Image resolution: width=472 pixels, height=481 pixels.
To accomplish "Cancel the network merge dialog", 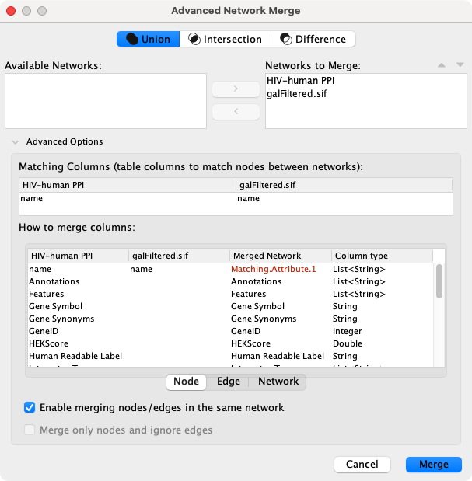I will coord(362,465).
